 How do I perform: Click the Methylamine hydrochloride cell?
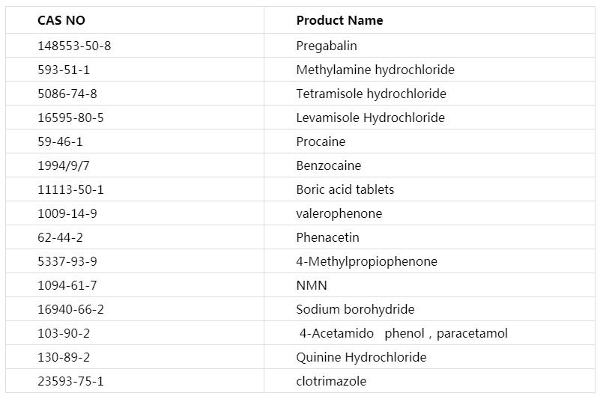(x=375, y=70)
